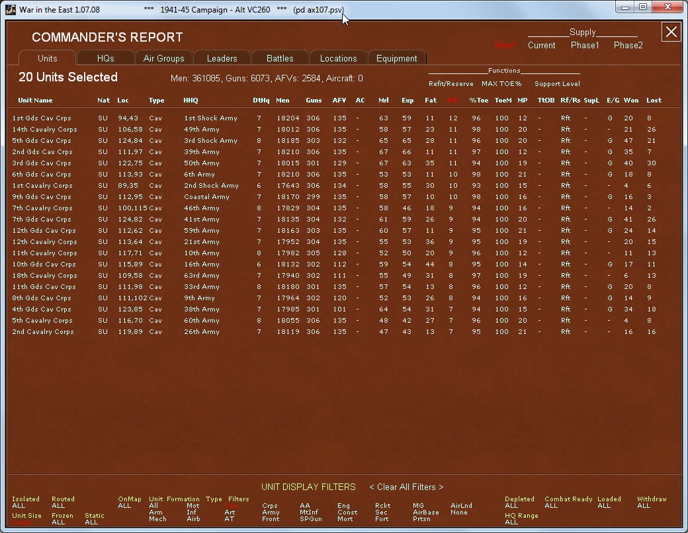Sort by the Lost column header
The image size is (688, 533).
[x=654, y=100]
